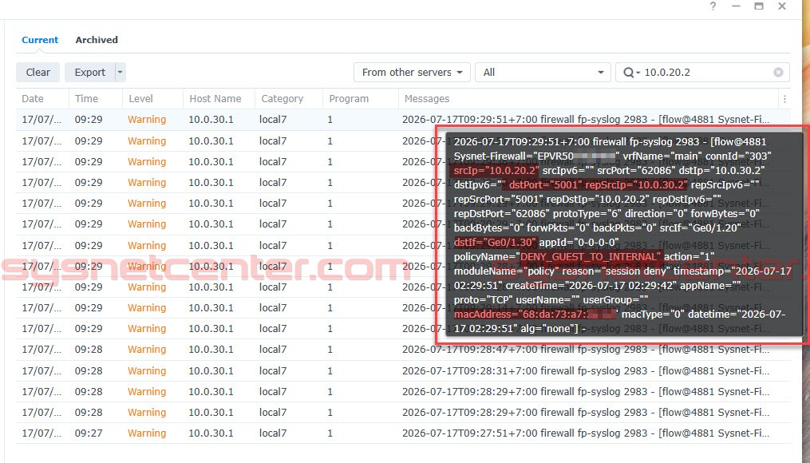The height and width of the screenshot is (463, 810).
Task: Click host 10.0.30.1 in the 09:27 row
Action: [x=211, y=433]
